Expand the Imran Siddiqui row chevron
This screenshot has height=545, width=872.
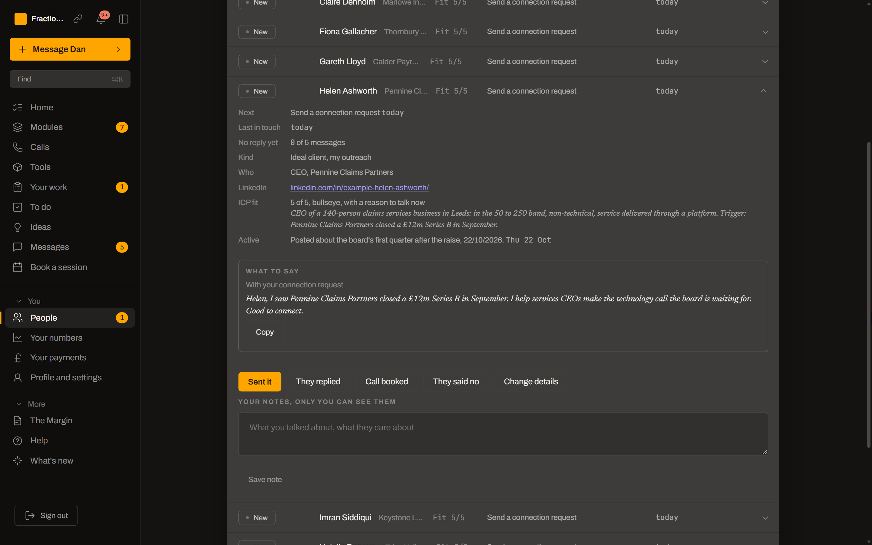coord(765,518)
